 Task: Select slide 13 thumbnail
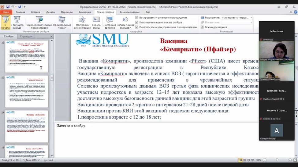click(27, 91)
